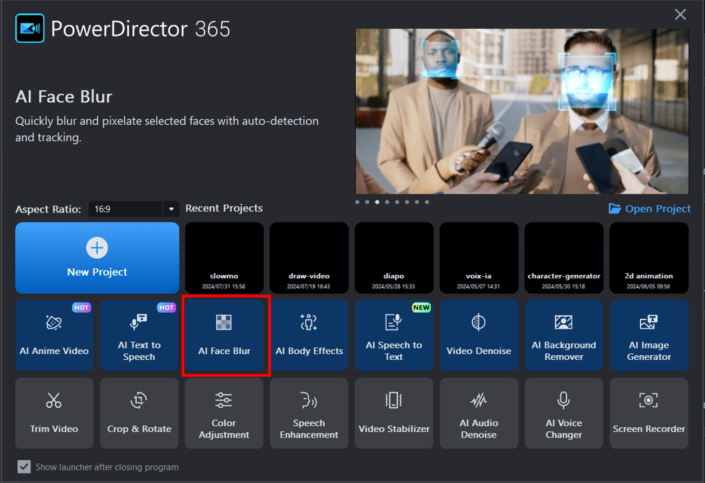Screen dimensions: 705x483
Task: Launch the Video Denoise tool
Action: [x=479, y=335]
